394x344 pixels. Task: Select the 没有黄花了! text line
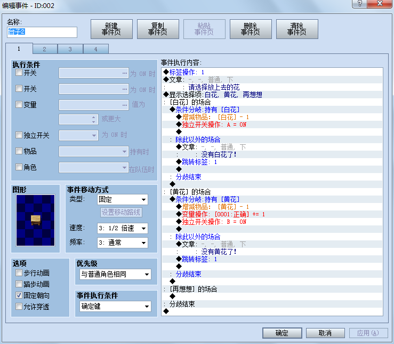(x=272, y=252)
